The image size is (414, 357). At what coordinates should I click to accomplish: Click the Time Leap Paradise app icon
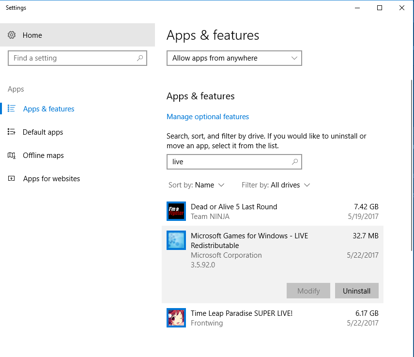(176, 318)
